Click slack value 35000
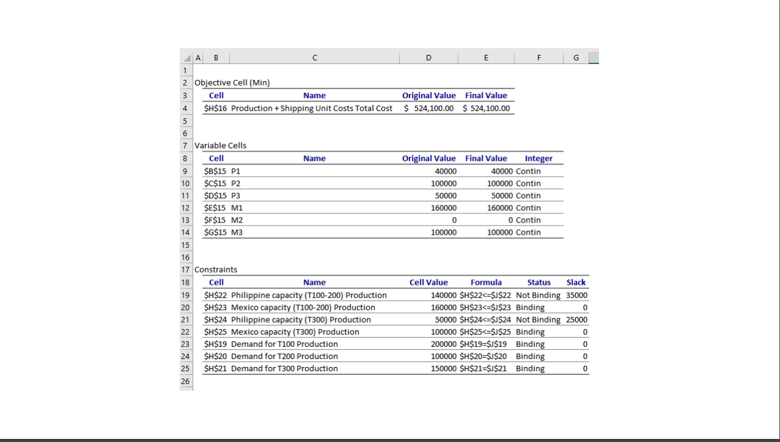Screen dimensions: 780x442 point(576,295)
